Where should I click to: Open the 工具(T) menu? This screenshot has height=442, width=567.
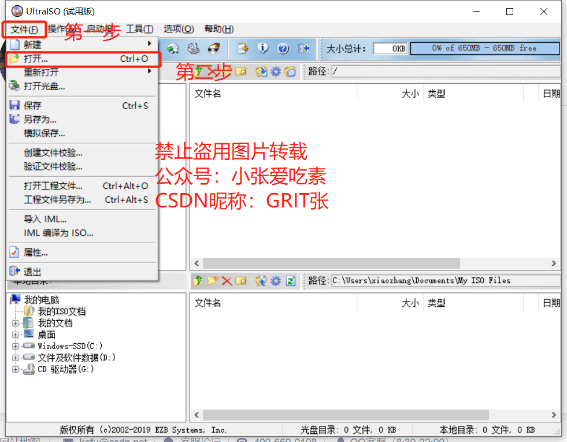(x=139, y=29)
